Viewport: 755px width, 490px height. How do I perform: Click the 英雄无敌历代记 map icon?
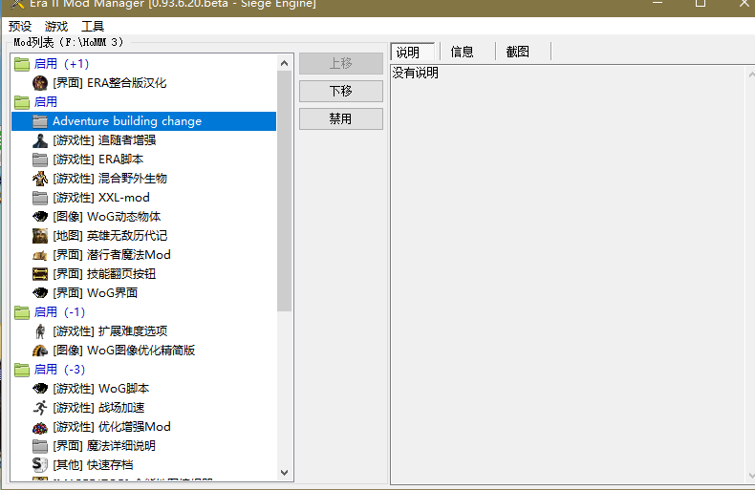tap(40, 236)
